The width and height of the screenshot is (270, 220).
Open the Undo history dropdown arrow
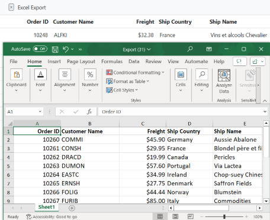point(72,49)
